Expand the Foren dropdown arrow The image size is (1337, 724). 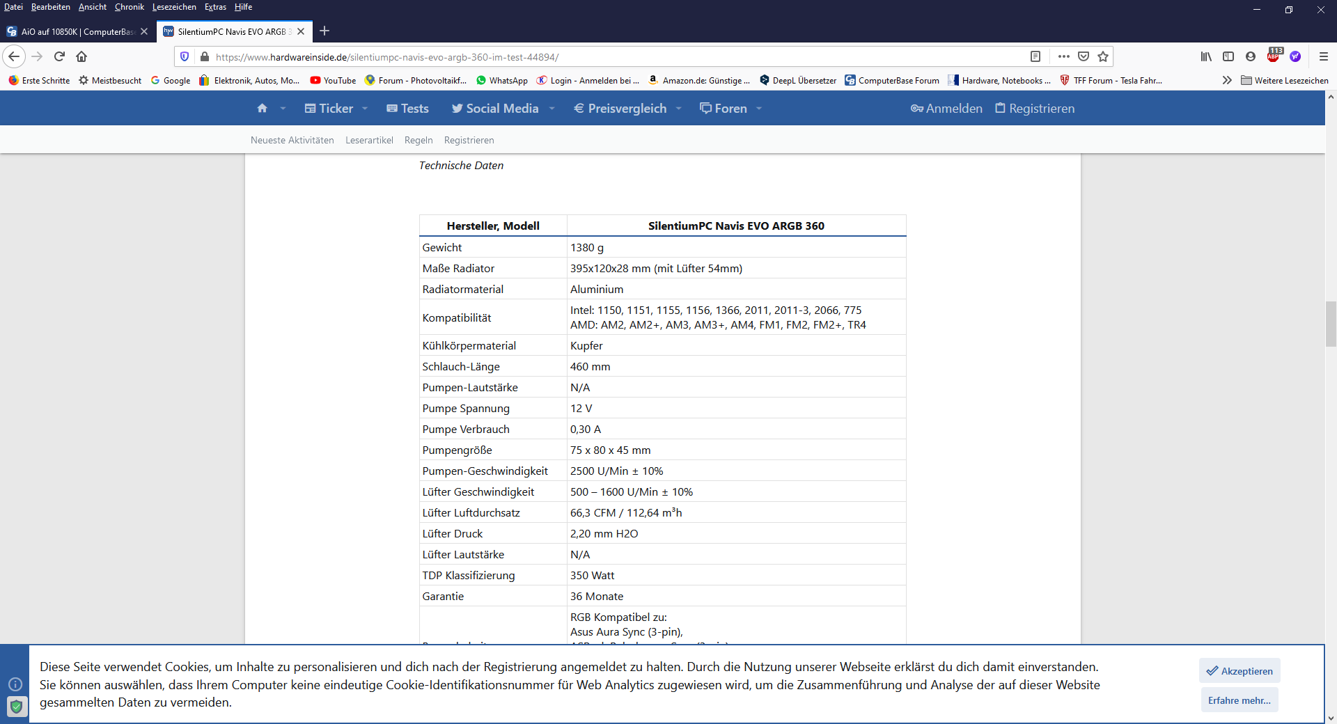click(x=759, y=109)
